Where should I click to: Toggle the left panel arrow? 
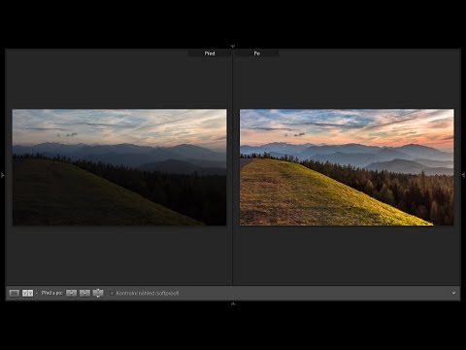click(3, 175)
